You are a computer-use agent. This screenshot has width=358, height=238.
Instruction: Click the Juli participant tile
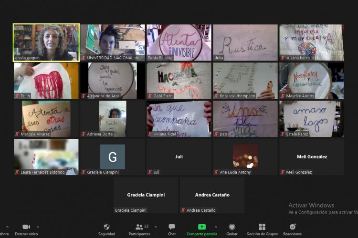(179, 156)
